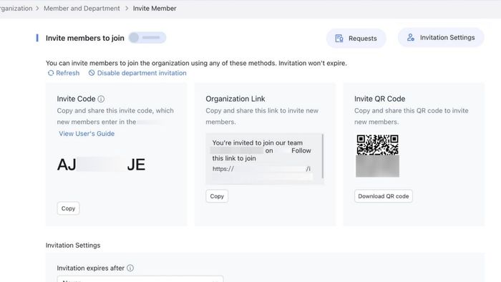Download the QR code
Image resolution: width=501 pixels, height=282 pixels.
[x=384, y=196]
